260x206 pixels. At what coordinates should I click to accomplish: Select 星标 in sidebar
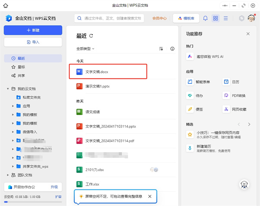coord(33,67)
